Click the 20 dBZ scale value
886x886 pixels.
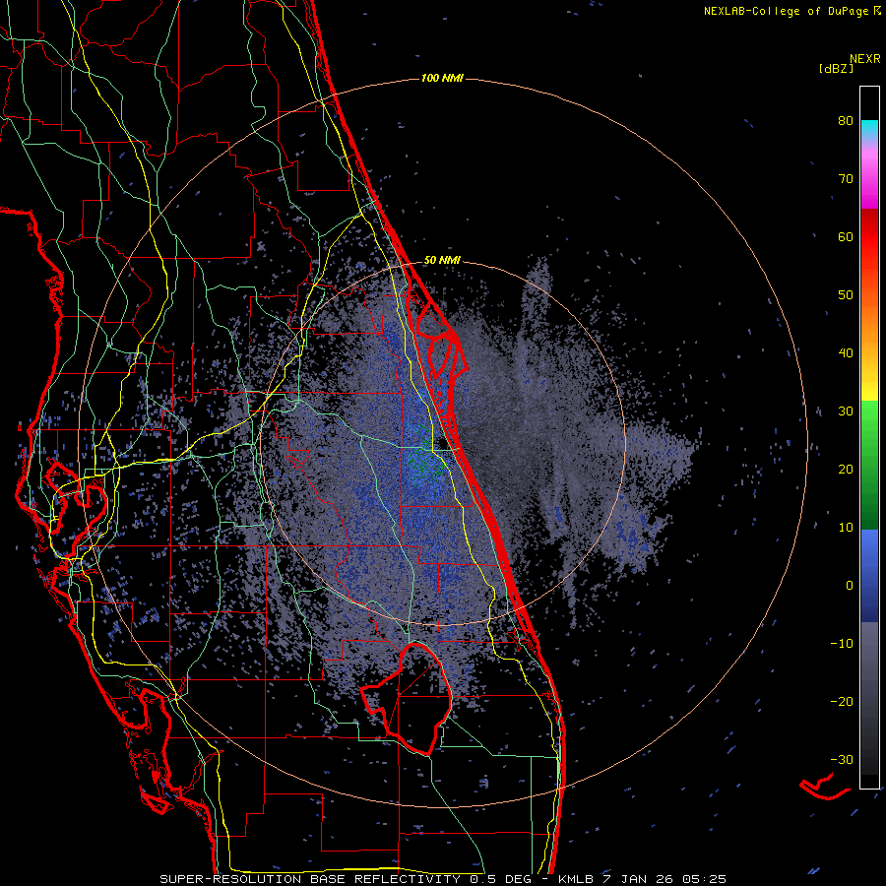tap(846, 469)
